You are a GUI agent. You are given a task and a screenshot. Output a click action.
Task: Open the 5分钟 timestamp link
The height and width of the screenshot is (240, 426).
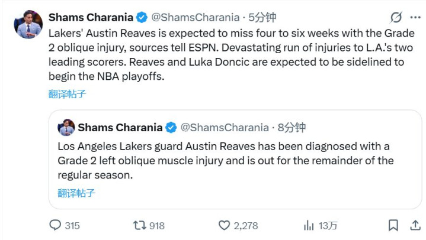[x=262, y=17]
